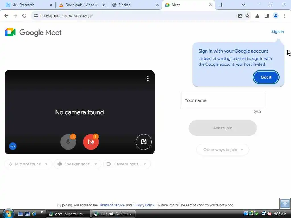The image size is (291, 218).
Task: Click the network tray icon
Action: [263, 214]
